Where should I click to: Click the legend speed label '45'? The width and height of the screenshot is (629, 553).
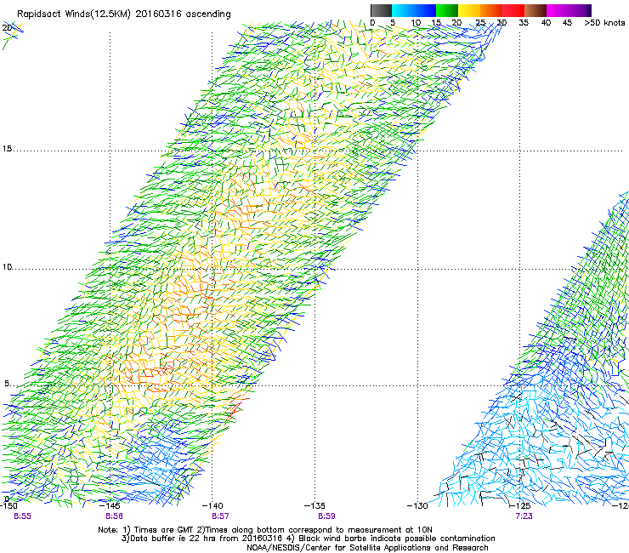tap(567, 23)
